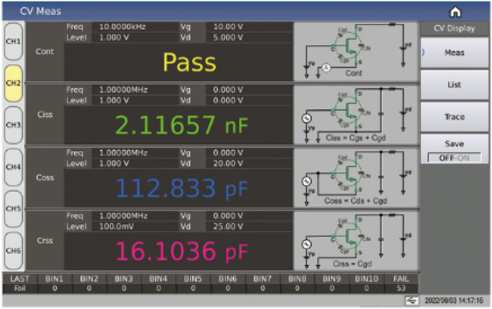Edit Crss Freq 1.00000MHz field

(135, 216)
